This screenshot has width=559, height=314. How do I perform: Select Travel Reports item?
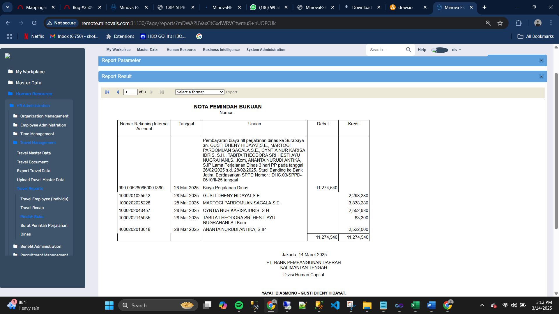pyautogui.click(x=30, y=189)
